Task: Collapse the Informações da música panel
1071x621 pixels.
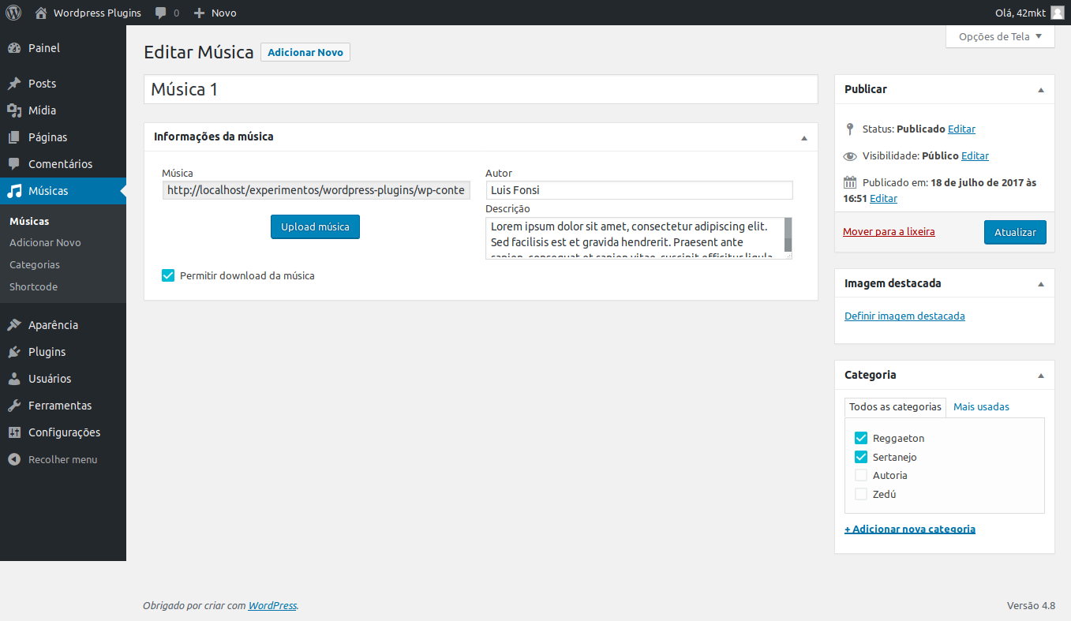Action: [x=804, y=137]
